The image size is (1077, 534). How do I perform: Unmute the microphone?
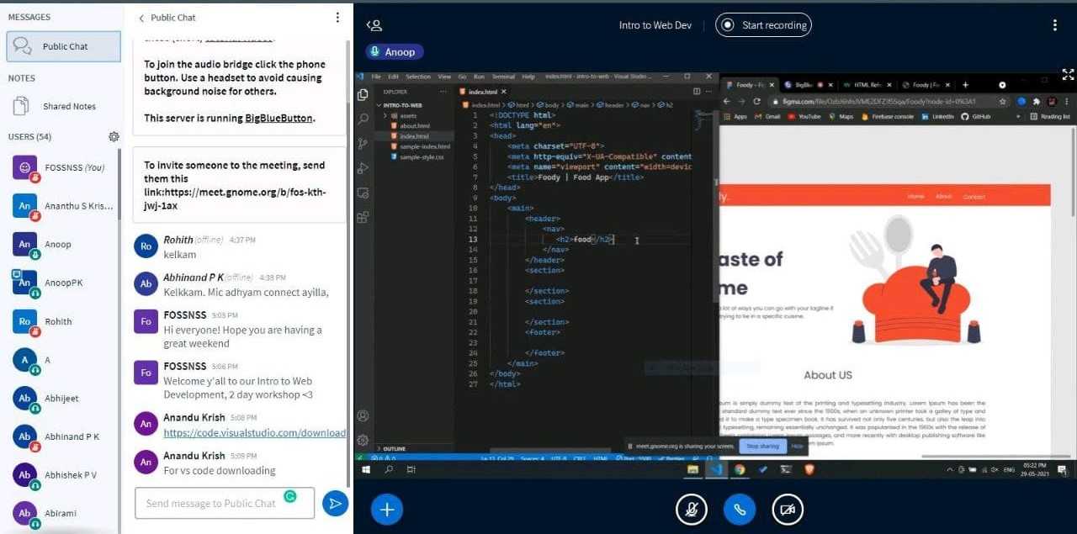(x=692, y=509)
